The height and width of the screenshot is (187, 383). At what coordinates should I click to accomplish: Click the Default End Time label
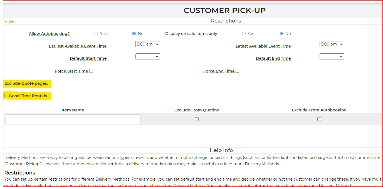pos(273,58)
